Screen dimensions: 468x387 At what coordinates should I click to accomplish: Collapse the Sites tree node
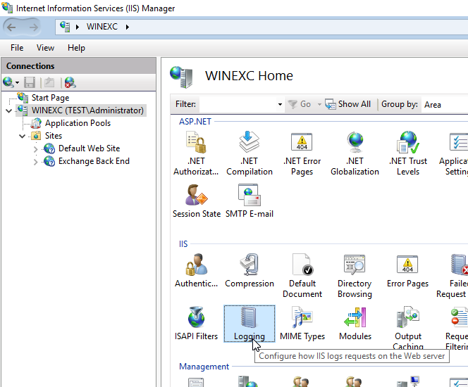pos(23,136)
